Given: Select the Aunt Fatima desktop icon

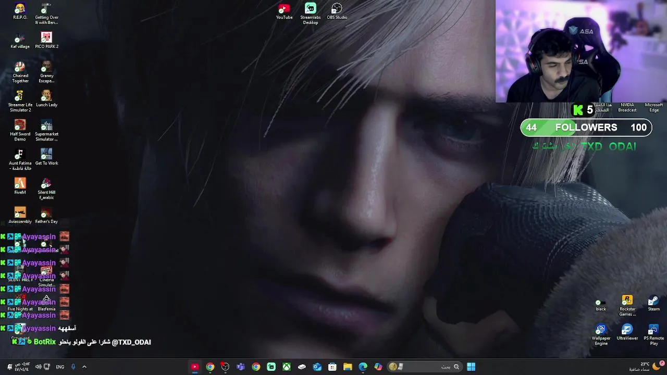Looking at the screenshot, I should (20, 160).
